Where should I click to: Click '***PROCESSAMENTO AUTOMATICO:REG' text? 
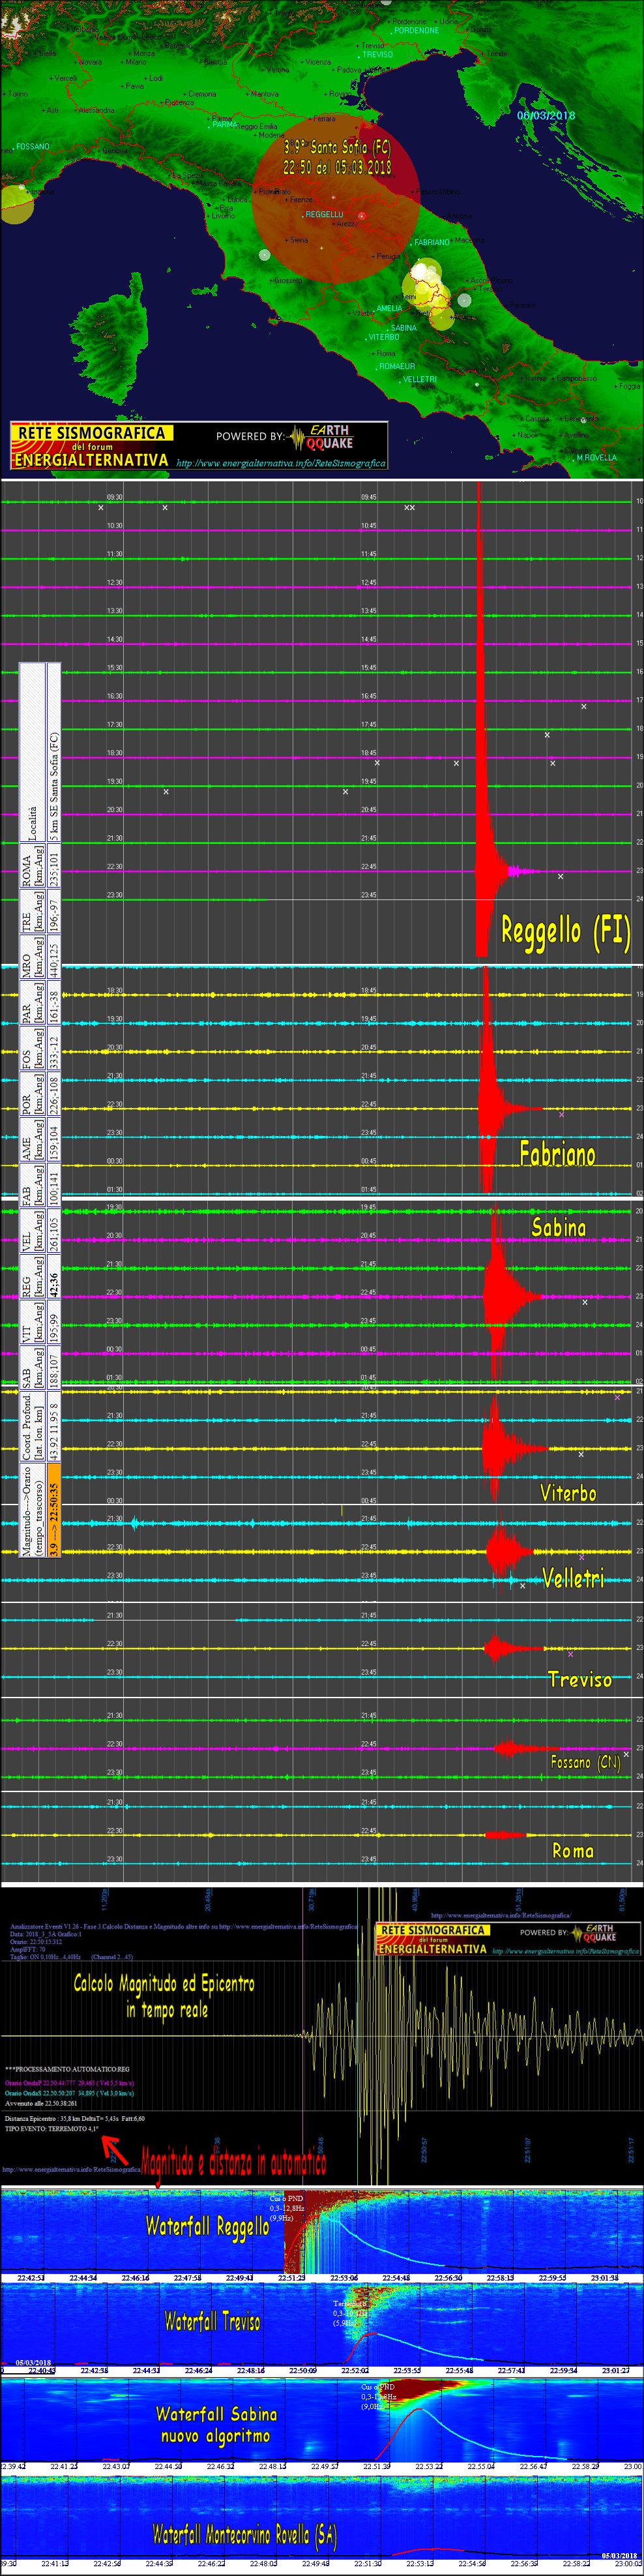click(x=66, y=2069)
